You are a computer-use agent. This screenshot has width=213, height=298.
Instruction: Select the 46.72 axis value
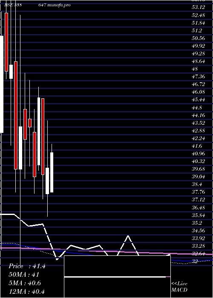199,84
